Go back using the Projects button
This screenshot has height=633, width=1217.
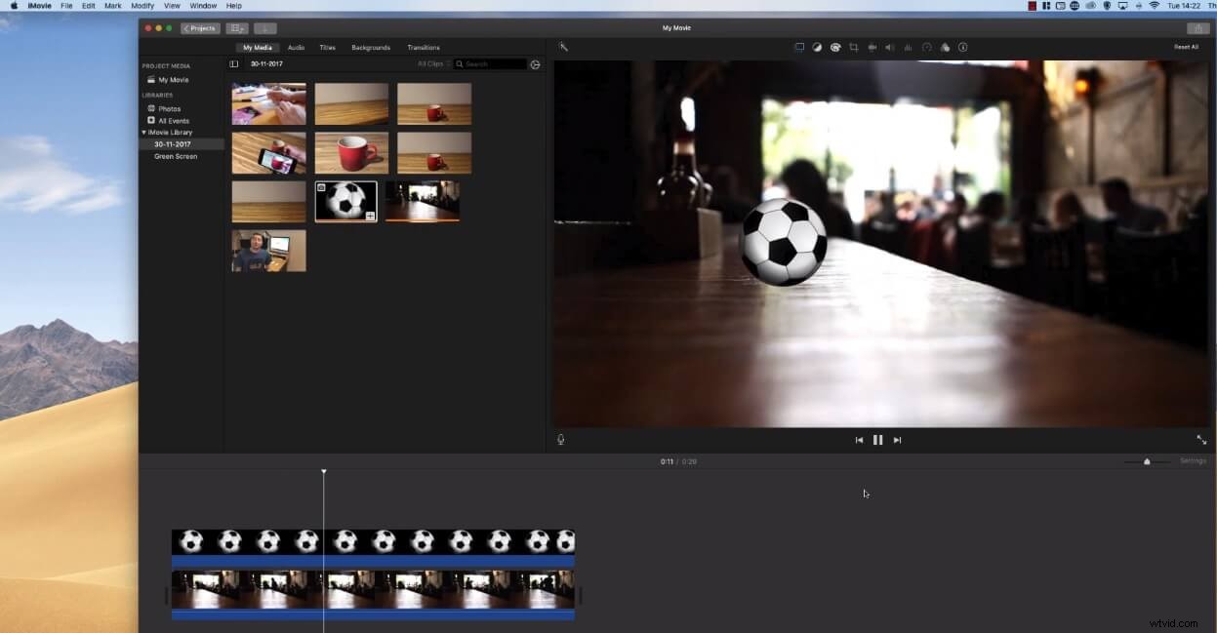tap(199, 28)
